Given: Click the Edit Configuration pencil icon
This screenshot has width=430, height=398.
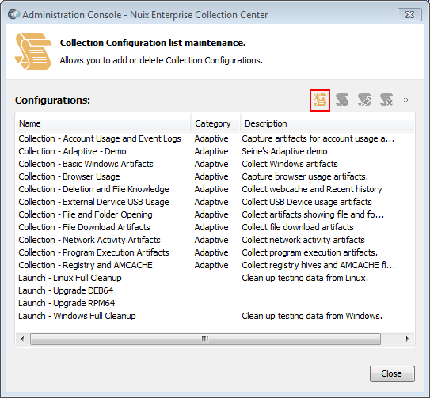Looking at the screenshot, I should tap(364, 100).
